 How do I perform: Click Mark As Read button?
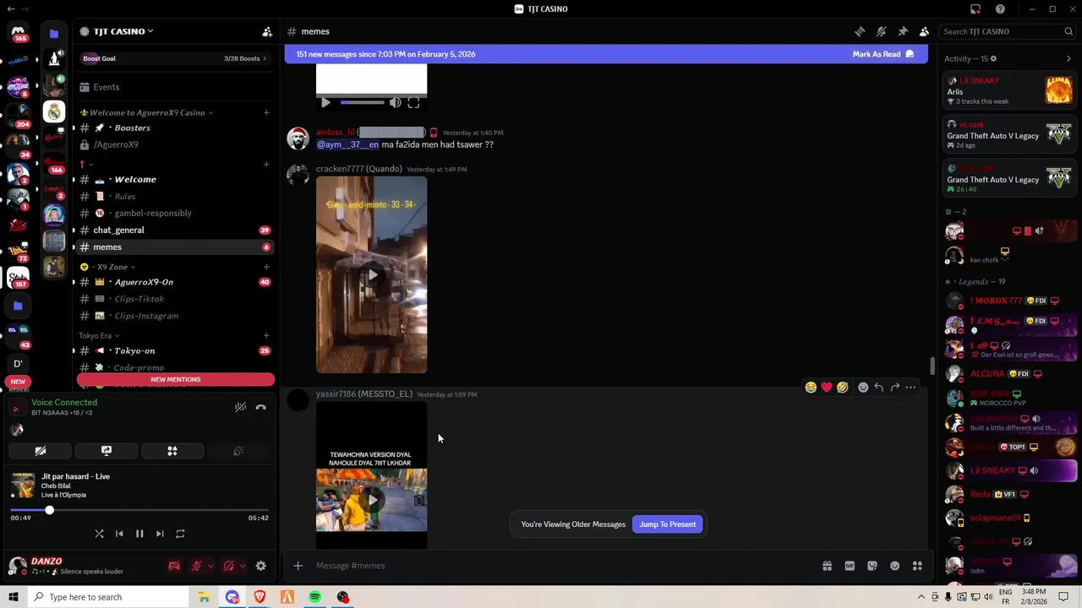pos(883,54)
